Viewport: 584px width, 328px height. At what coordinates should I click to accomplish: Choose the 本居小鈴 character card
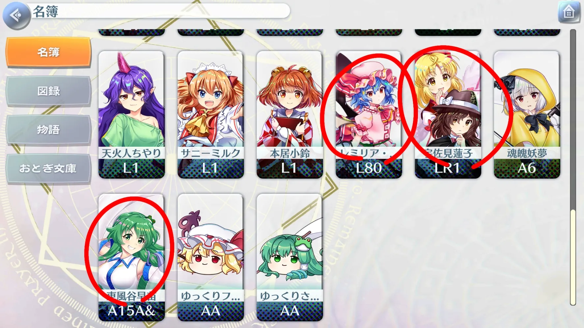tap(290, 114)
